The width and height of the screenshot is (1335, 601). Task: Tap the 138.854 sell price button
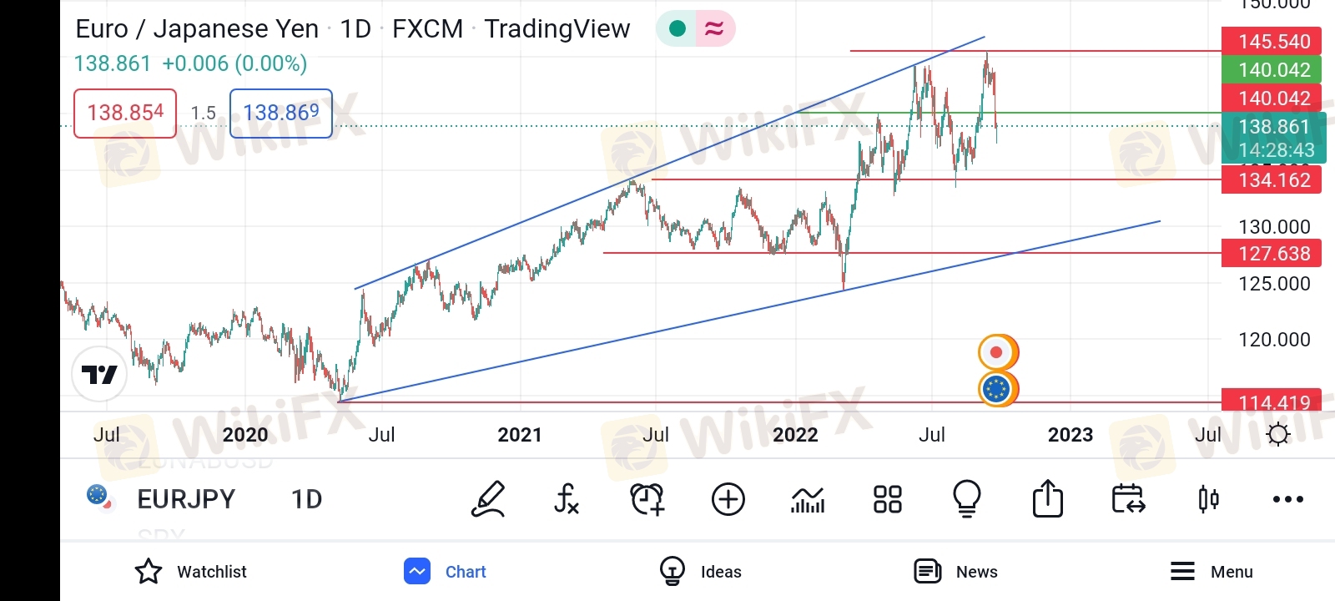(x=125, y=113)
